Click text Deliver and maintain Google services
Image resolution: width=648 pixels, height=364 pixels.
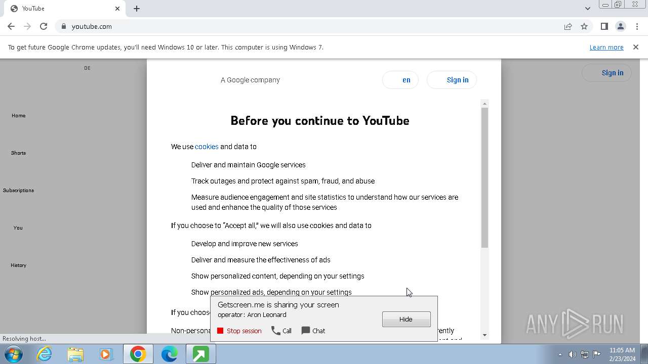pyautogui.click(x=249, y=165)
